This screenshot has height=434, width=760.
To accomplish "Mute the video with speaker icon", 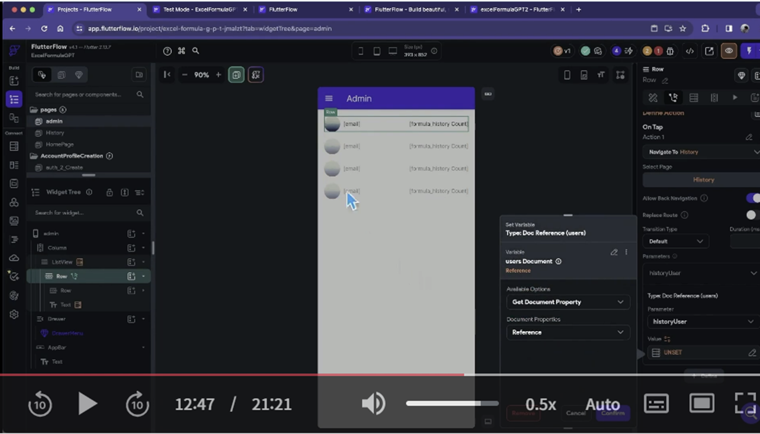I will click(374, 404).
